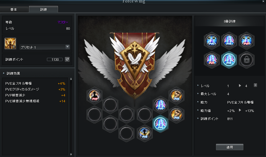Click the マスター grade text
This screenshot has height=157, width=266.
click(x=63, y=22)
